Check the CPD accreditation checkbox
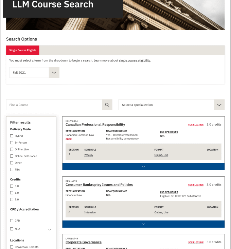Image resolution: width=231 pixels, height=249 pixels. (12, 221)
